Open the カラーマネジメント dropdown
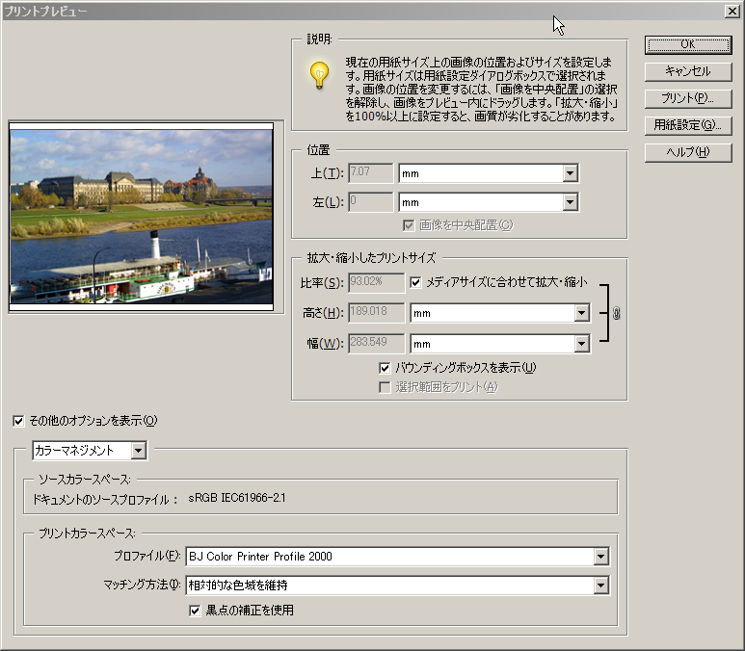The height and width of the screenshot is (651, 745). [139, 450]
